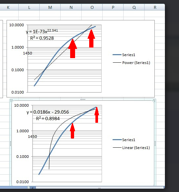
Task: Click the linear equation y = 0.0186x - 29.056
Action: click(x=48, y=112)
